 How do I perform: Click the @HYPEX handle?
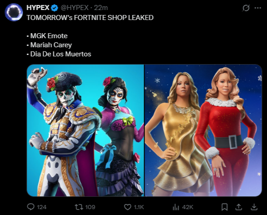[x=75, y=8]
